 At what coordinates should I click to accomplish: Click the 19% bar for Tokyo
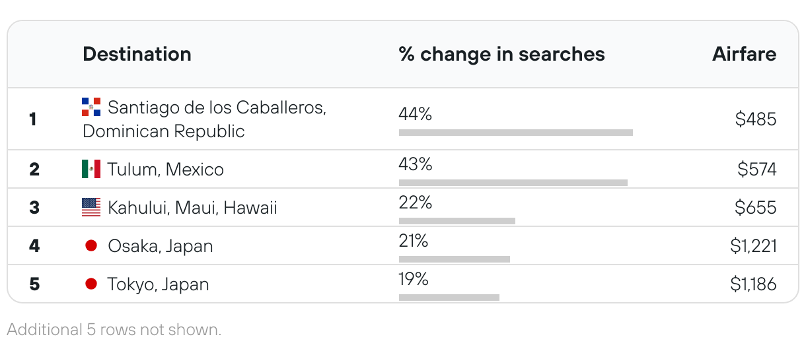tap(449, 297)
